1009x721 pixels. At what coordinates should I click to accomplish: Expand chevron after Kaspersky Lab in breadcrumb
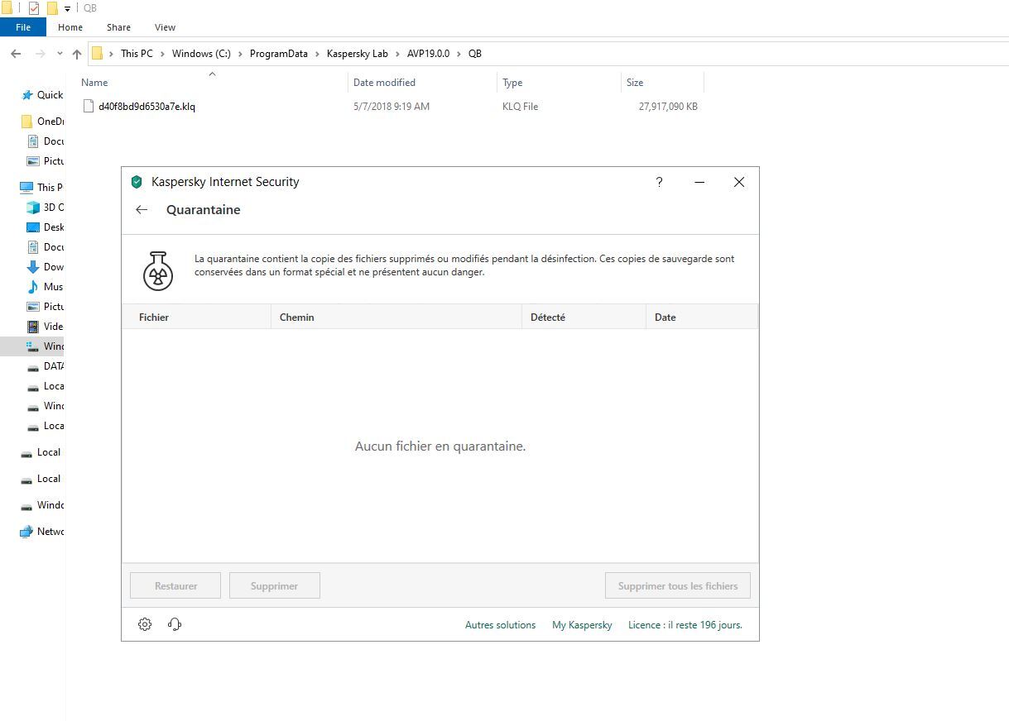tap(397, 54)
